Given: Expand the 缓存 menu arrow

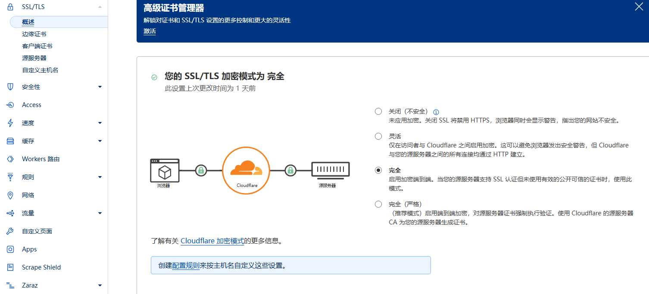Looking at the screenshot, I should coord(100,141).
